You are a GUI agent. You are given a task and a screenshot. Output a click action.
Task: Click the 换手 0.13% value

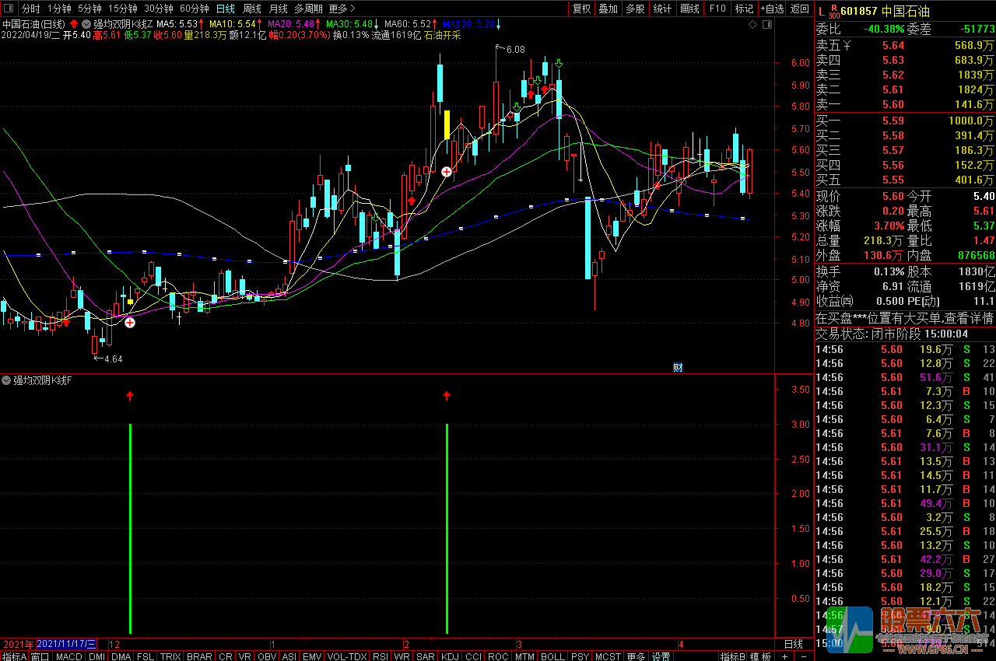coord(889,271)
